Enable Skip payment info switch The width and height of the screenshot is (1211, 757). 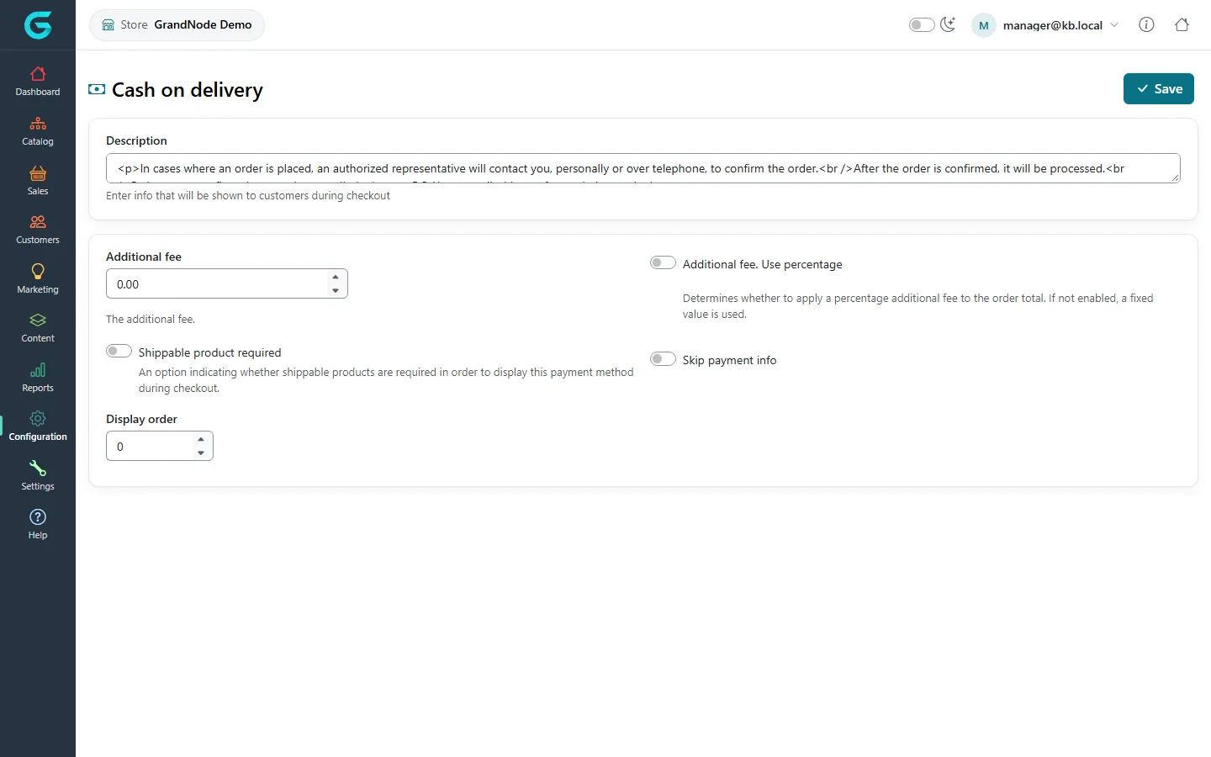(663, 359)
